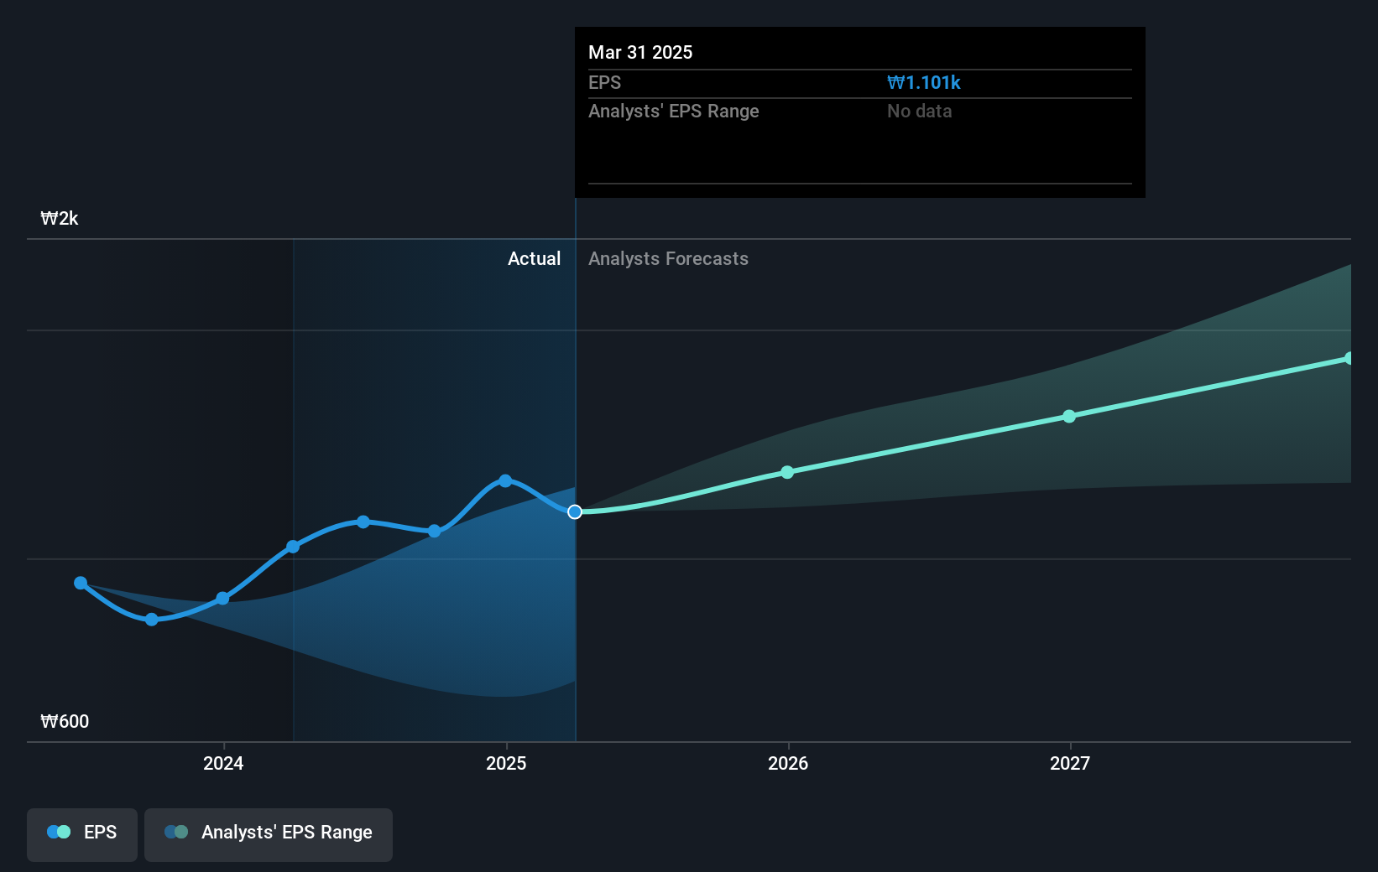Viewport: 1378px width, 872px height.
Task: Switch to the Analysts Forecasts section
Action: pos(668,258)
